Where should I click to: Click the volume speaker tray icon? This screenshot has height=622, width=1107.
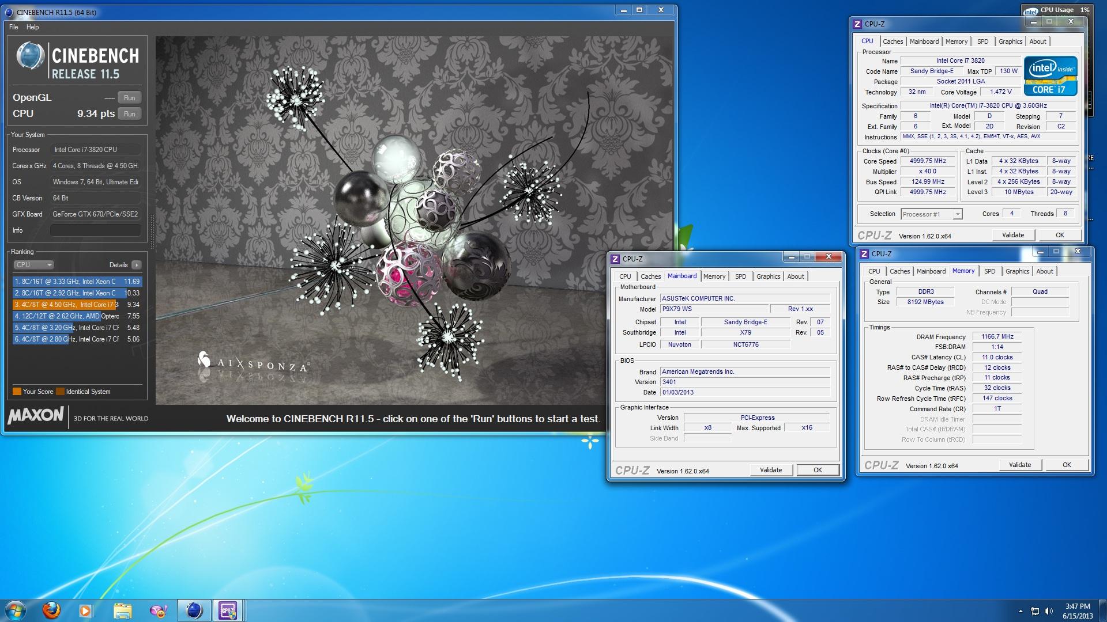pos(1049,611)
